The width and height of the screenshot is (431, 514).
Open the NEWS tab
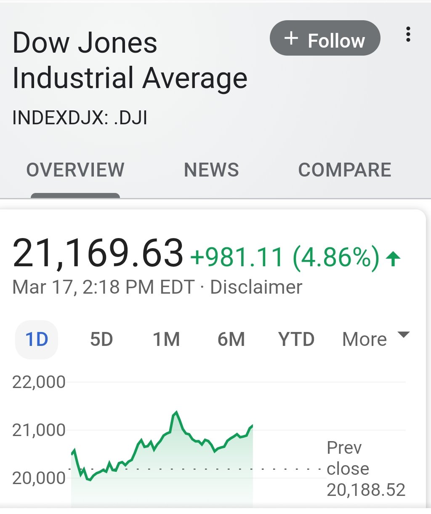(211, 170)
